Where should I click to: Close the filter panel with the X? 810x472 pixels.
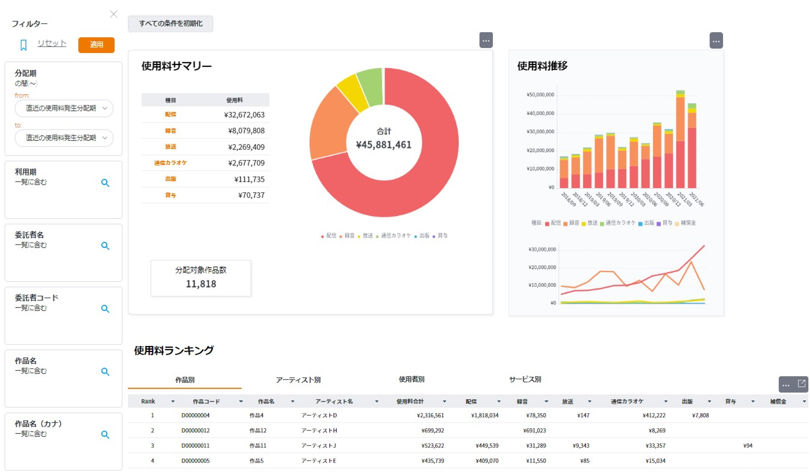tap(114, 14)
